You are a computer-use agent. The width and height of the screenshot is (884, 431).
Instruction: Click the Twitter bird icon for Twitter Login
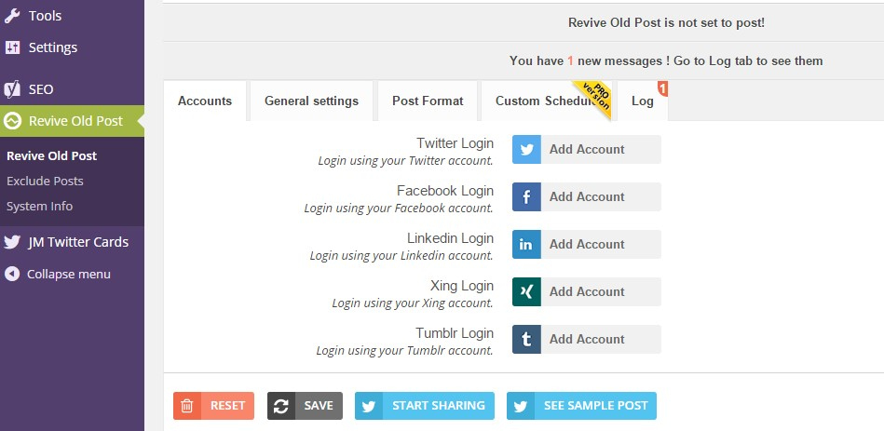point(526,149)
